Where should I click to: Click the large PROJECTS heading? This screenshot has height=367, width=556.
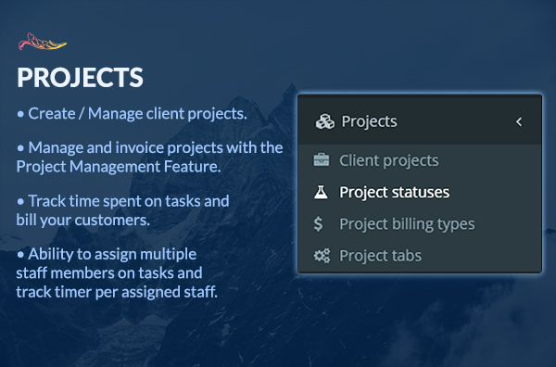coord(80,77)
